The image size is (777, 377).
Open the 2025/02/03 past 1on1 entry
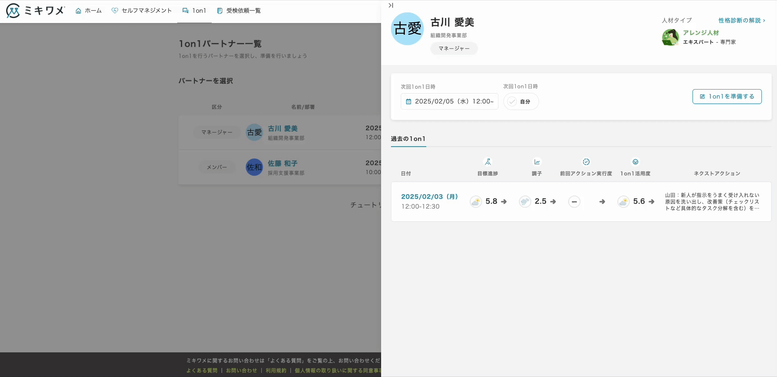click(x=429, y=197)
